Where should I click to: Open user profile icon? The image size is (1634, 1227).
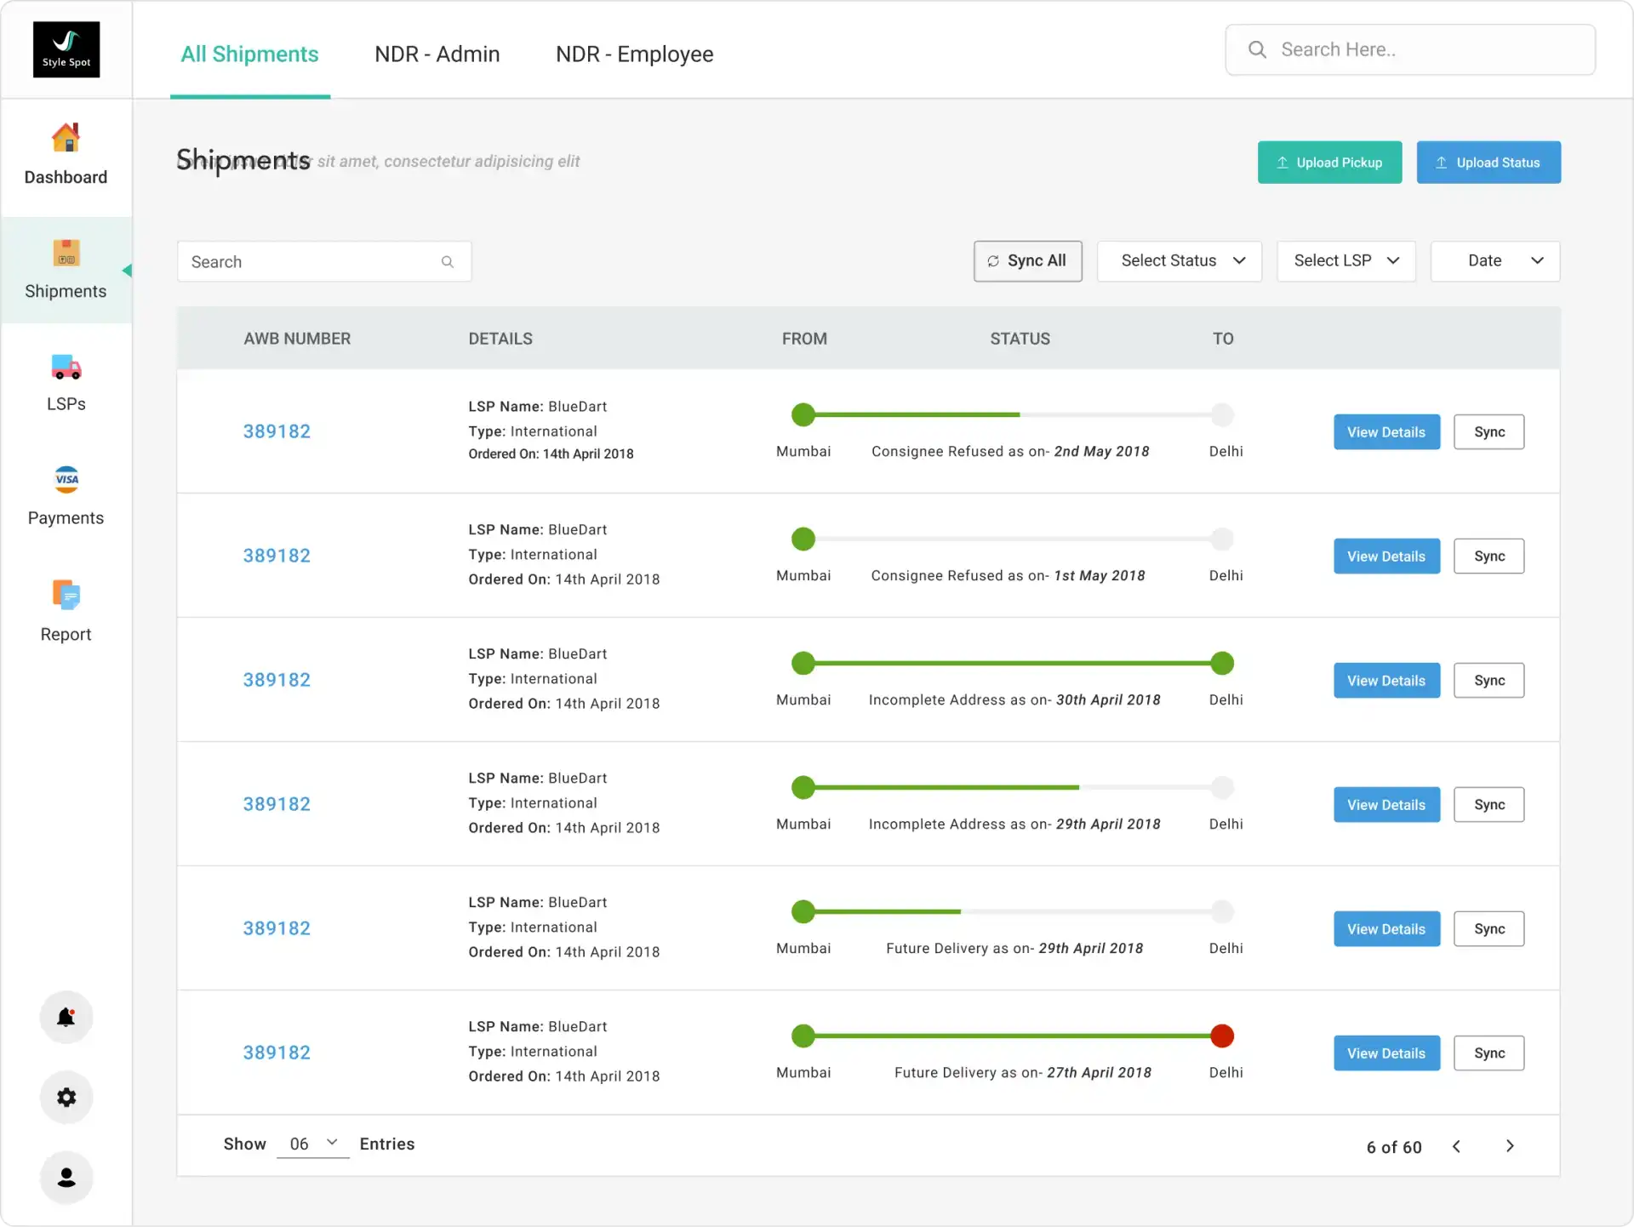pyautogui.click(x=66, y=1178)
